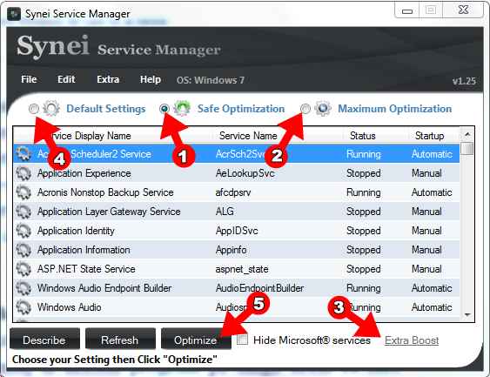Screen dimensions: 490x377
Task: Sort by Service Name column header
Action: coord(248,136)
